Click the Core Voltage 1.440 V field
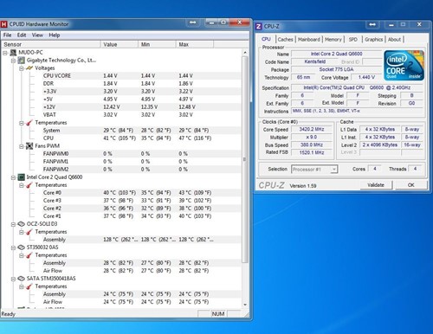This screenshot has height=334, width=433. tap(366, 77)
